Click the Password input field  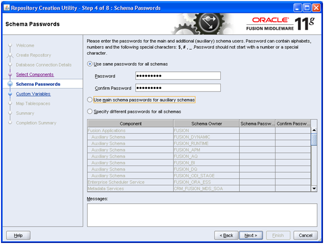click(x=178, y=76)
